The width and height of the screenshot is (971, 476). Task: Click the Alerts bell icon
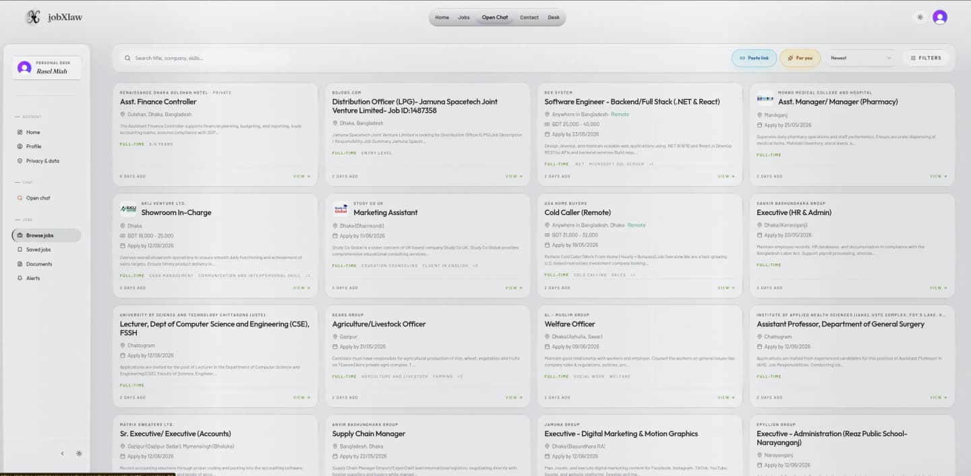coord(20,278)
